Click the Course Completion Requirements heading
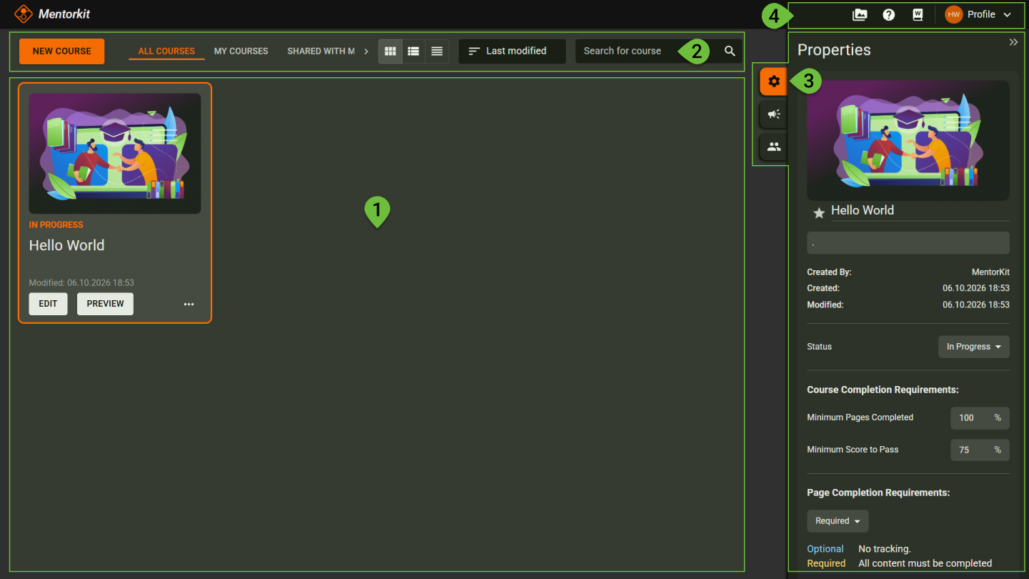 (x=883, y=390)
